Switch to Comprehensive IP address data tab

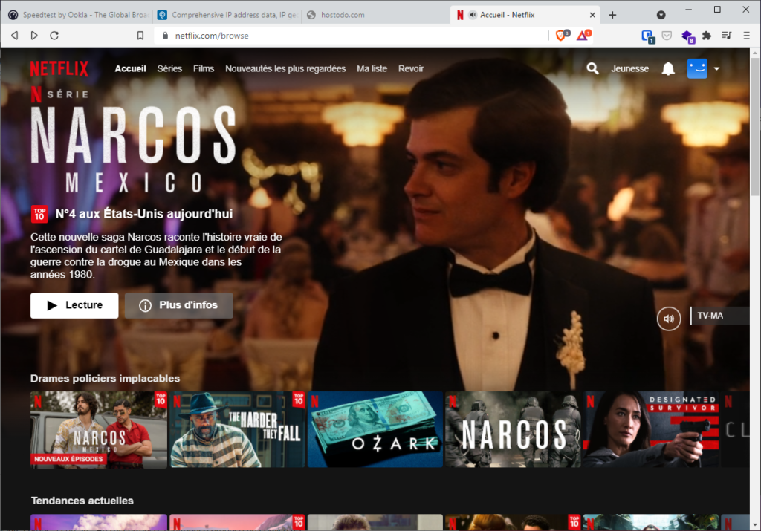click(227, 15)
